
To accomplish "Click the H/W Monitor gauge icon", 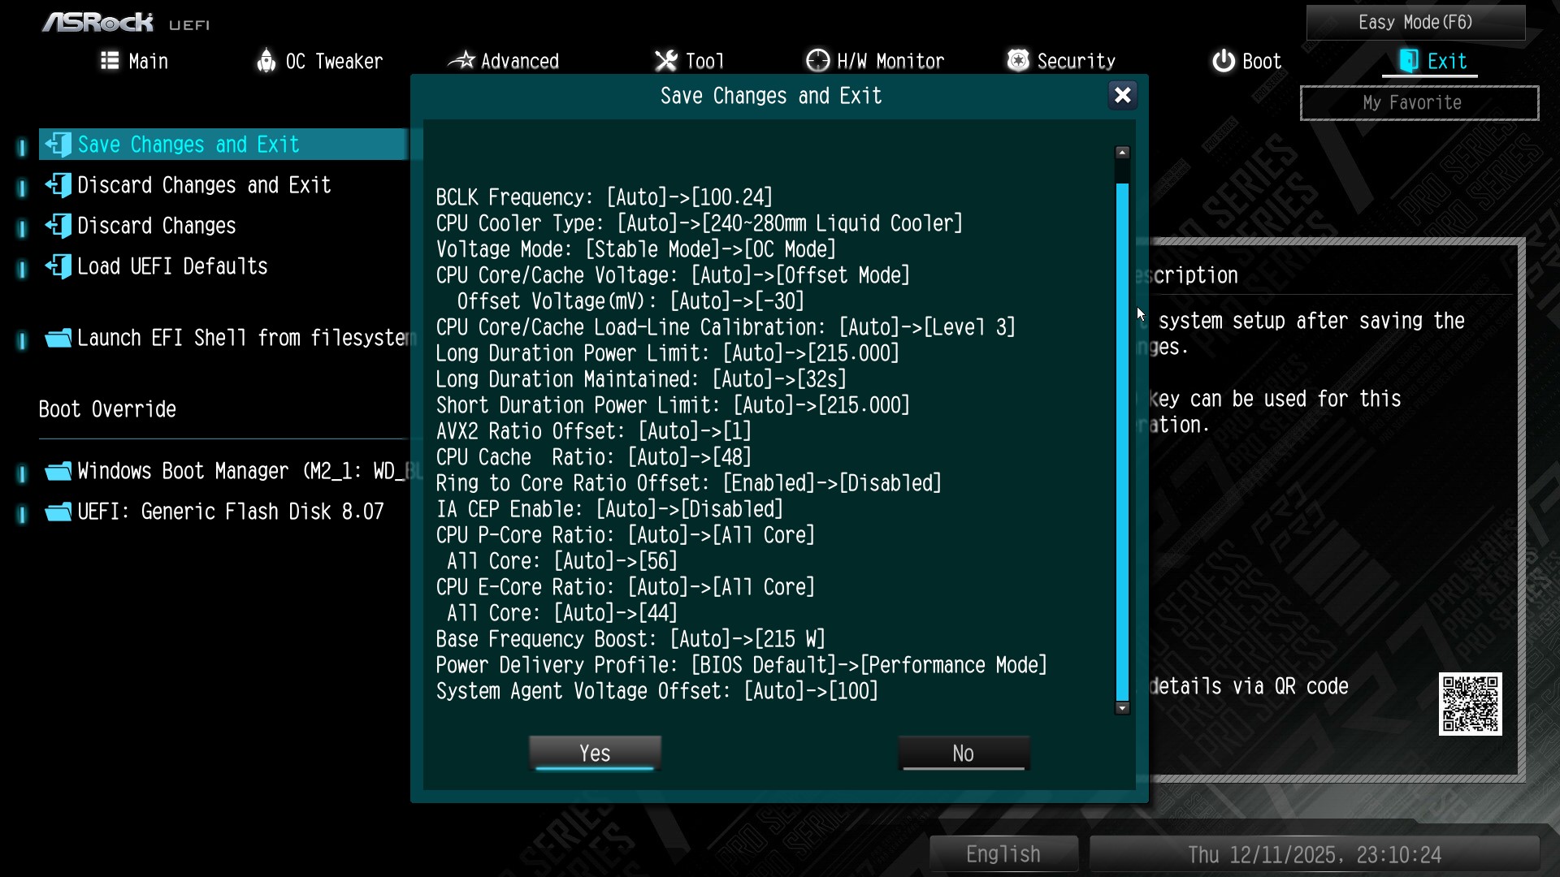I will pyautogui.click(x=817, y=61).
